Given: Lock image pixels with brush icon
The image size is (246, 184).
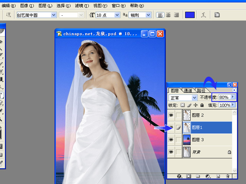Looking at the screenshot, I should pos(189,105).
